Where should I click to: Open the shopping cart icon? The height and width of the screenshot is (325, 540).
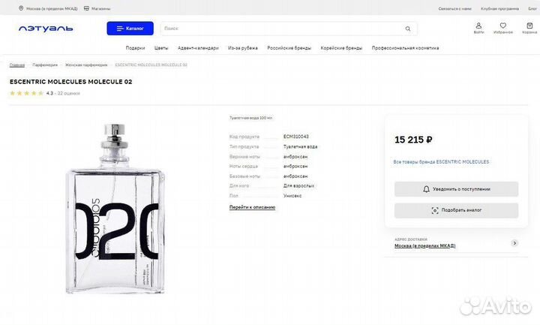(529, 26)
